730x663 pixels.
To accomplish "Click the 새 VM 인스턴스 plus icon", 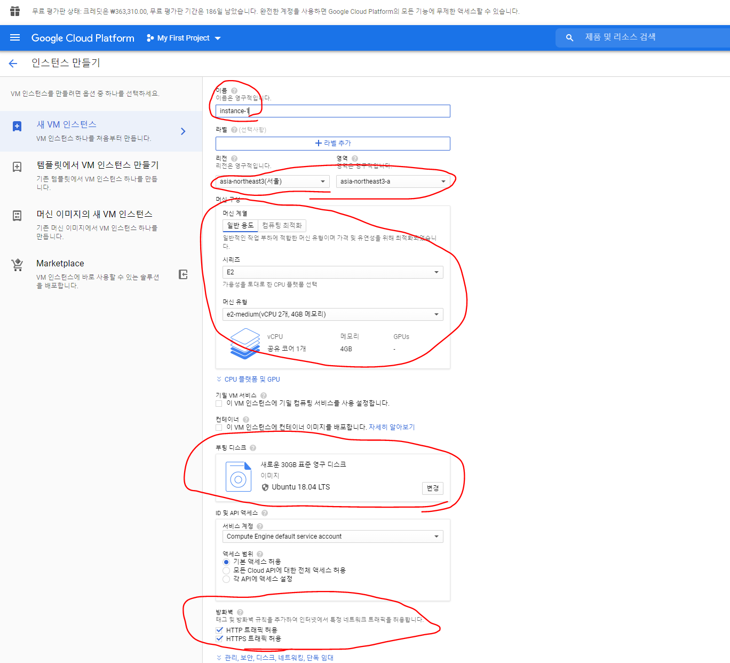I will point(17,127).
